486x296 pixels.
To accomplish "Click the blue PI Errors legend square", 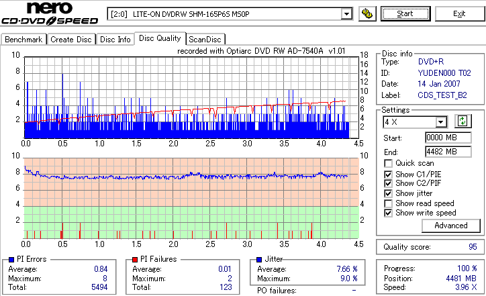I will (x=11, y=260).
